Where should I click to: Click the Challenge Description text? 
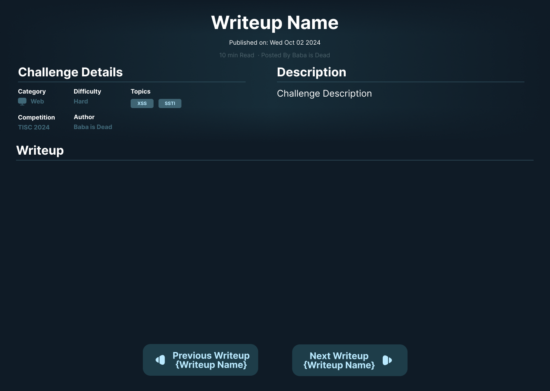pos(324,94)
